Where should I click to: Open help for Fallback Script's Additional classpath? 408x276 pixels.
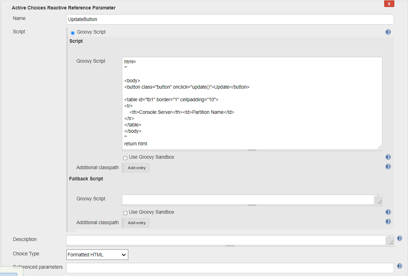click(388, 222)
